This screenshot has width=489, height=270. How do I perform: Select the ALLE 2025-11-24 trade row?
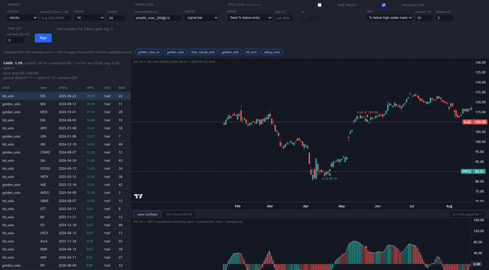coord(65,241)
